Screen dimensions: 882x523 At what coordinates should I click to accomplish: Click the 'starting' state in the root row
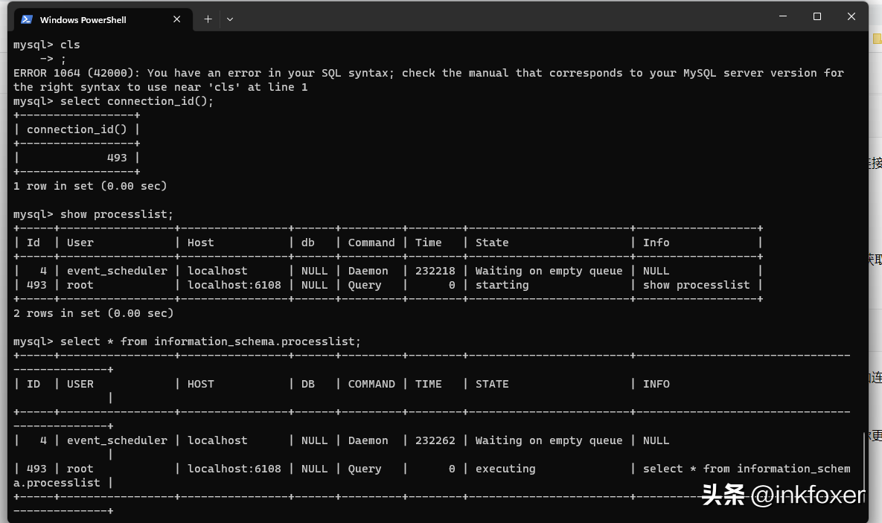[502, 285]
